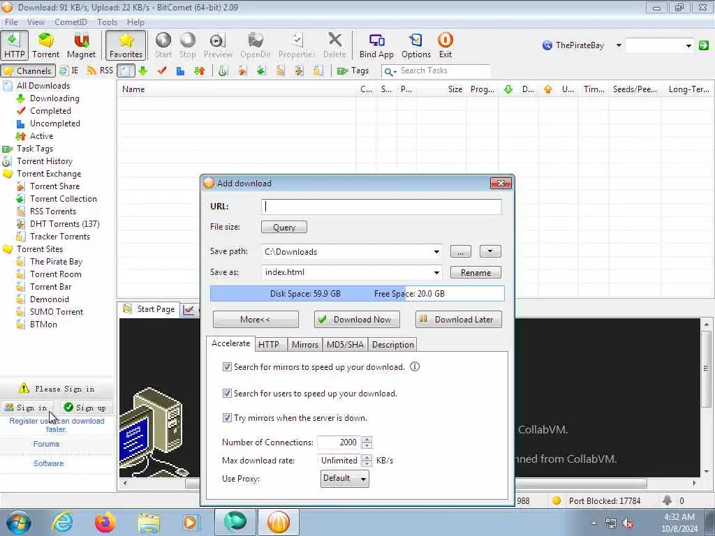Switch to the Mirrors tab
Image resolution: width=715 pixels, height=536 pixels.
305,345
